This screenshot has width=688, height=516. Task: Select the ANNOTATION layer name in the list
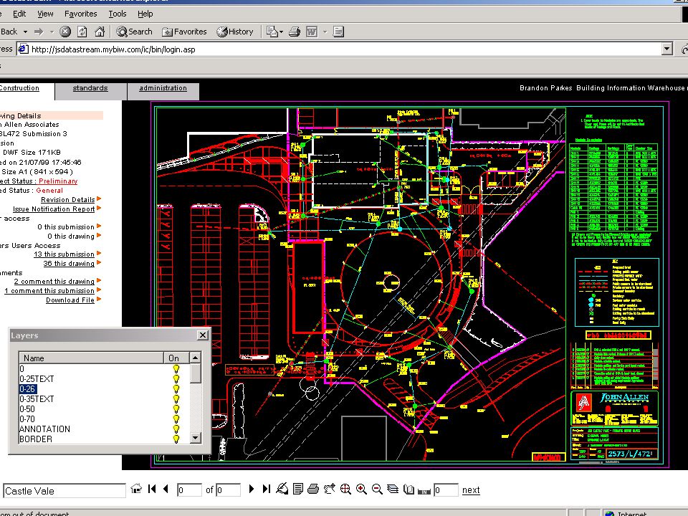[x=44, y=429]
